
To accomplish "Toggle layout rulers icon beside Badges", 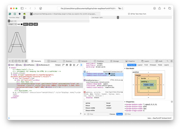I will (x=63, y=65).
